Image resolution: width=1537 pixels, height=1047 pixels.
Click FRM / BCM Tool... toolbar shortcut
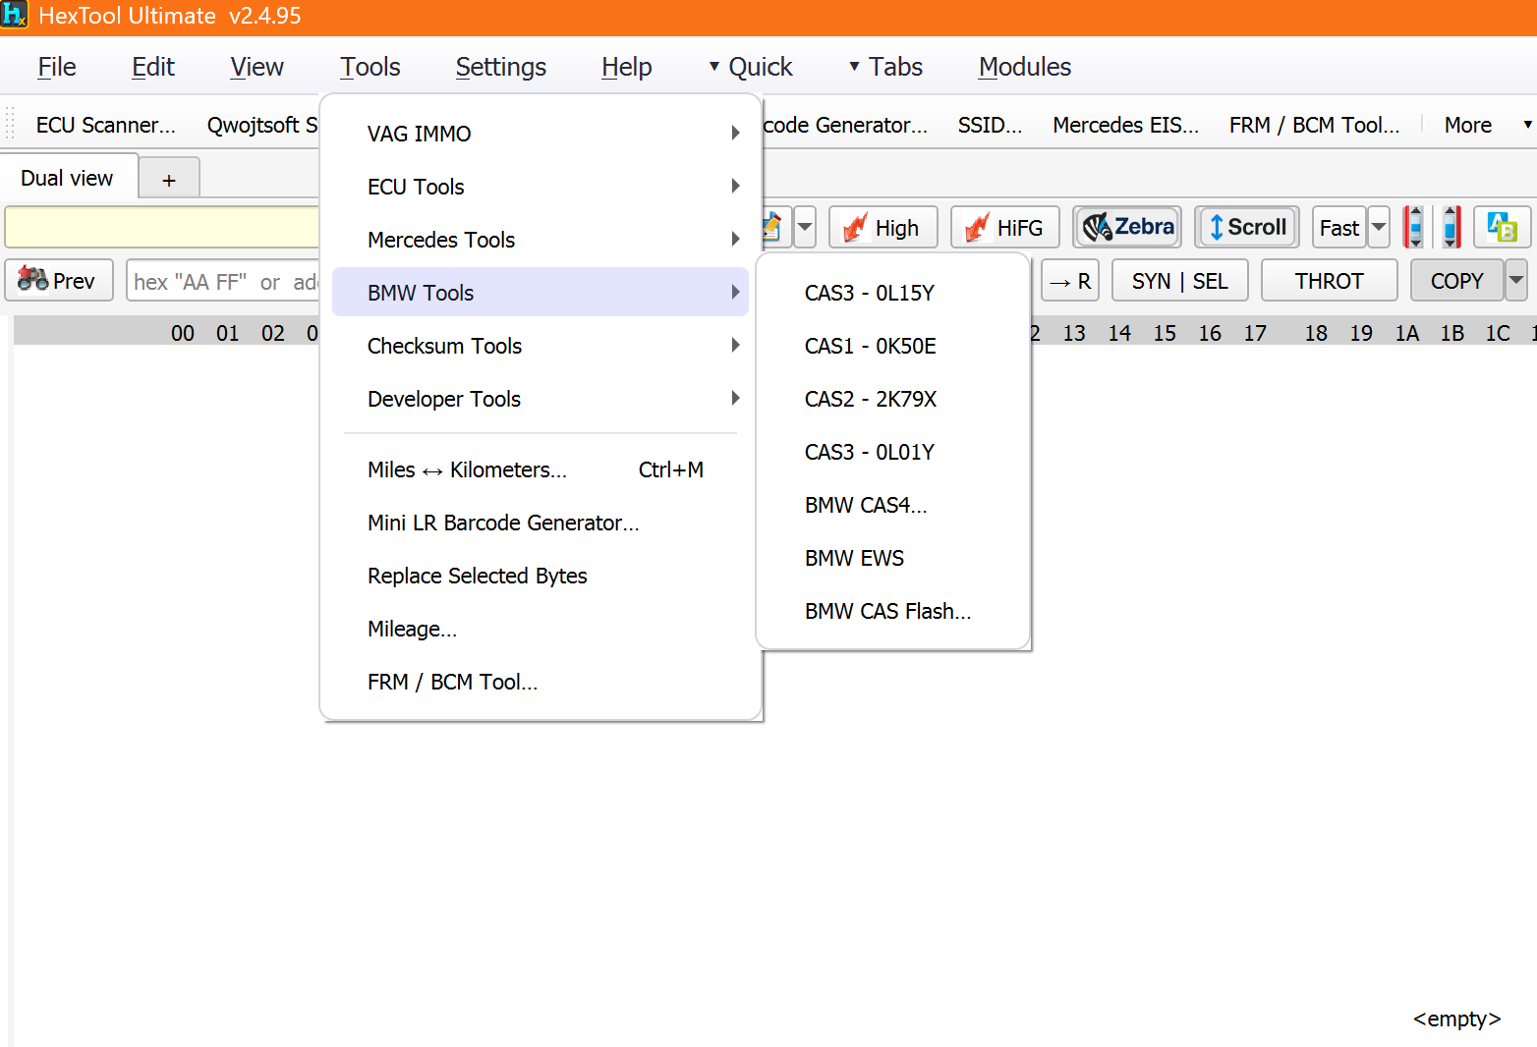coord(1315,125)
